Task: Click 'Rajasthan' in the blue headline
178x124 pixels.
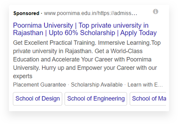Action: pyautogui.click(x=28, y=33)
